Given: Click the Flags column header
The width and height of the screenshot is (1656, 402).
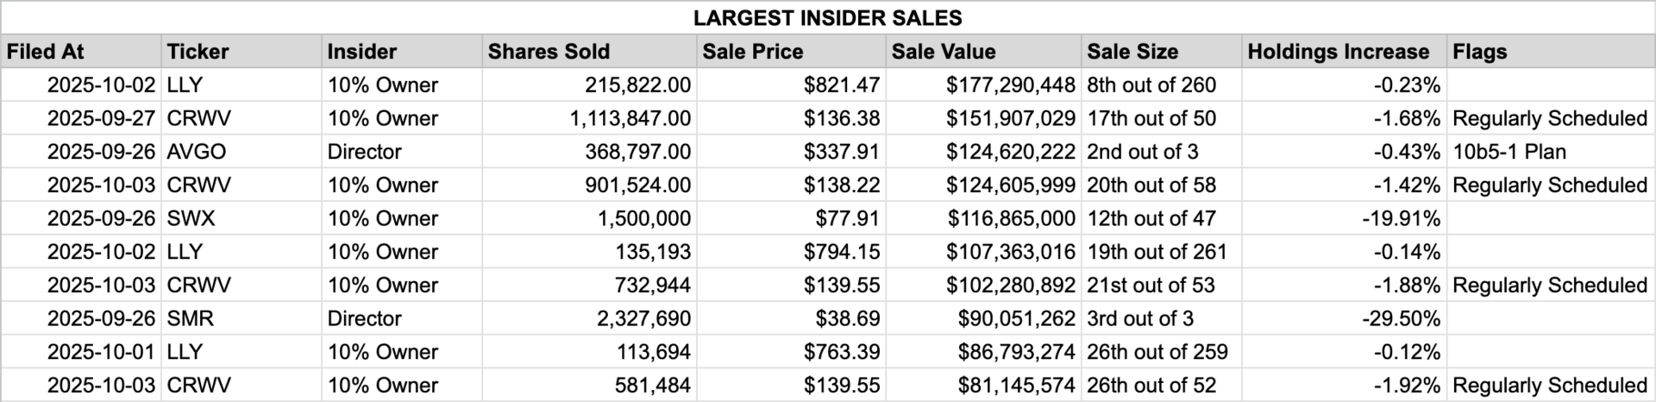Looking at the screenshot, I should pyautogui.click(x=1551, y=52).
